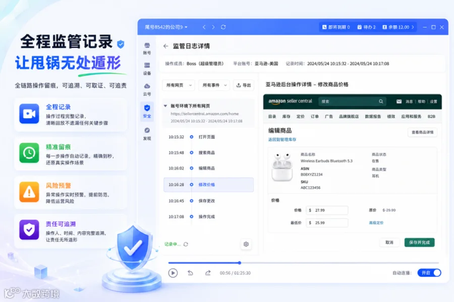
Task: Select the 应用和服务 tab
Action: 411,116
